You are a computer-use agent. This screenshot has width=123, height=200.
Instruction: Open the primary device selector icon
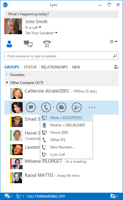point(7,196)
